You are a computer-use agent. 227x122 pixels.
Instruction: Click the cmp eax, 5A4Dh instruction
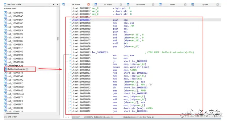(125, 70)
